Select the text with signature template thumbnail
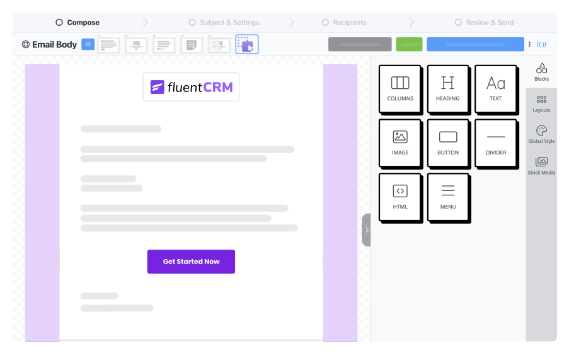The image size is (569, 353). pos(164,44)
